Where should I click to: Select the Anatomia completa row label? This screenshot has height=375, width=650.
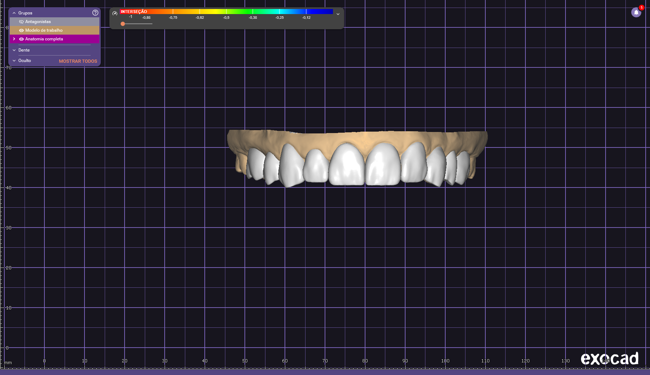(x=44, y=39)
